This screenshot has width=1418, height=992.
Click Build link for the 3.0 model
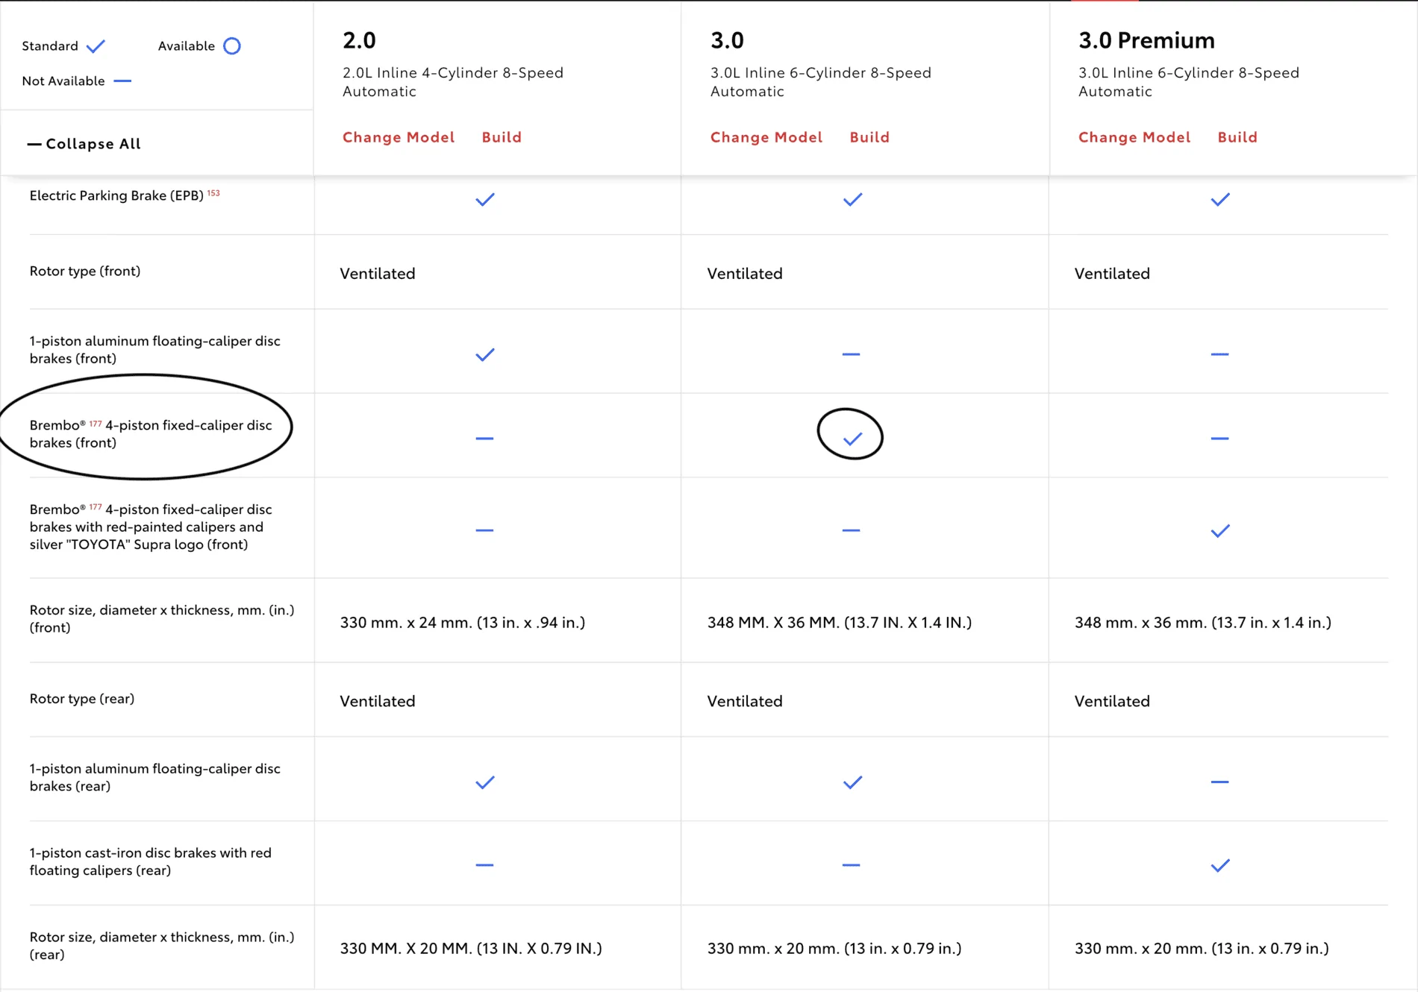[869, 137]
